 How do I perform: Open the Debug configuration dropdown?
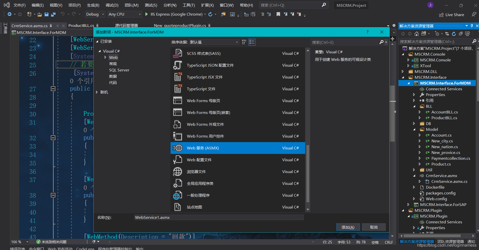95,14
